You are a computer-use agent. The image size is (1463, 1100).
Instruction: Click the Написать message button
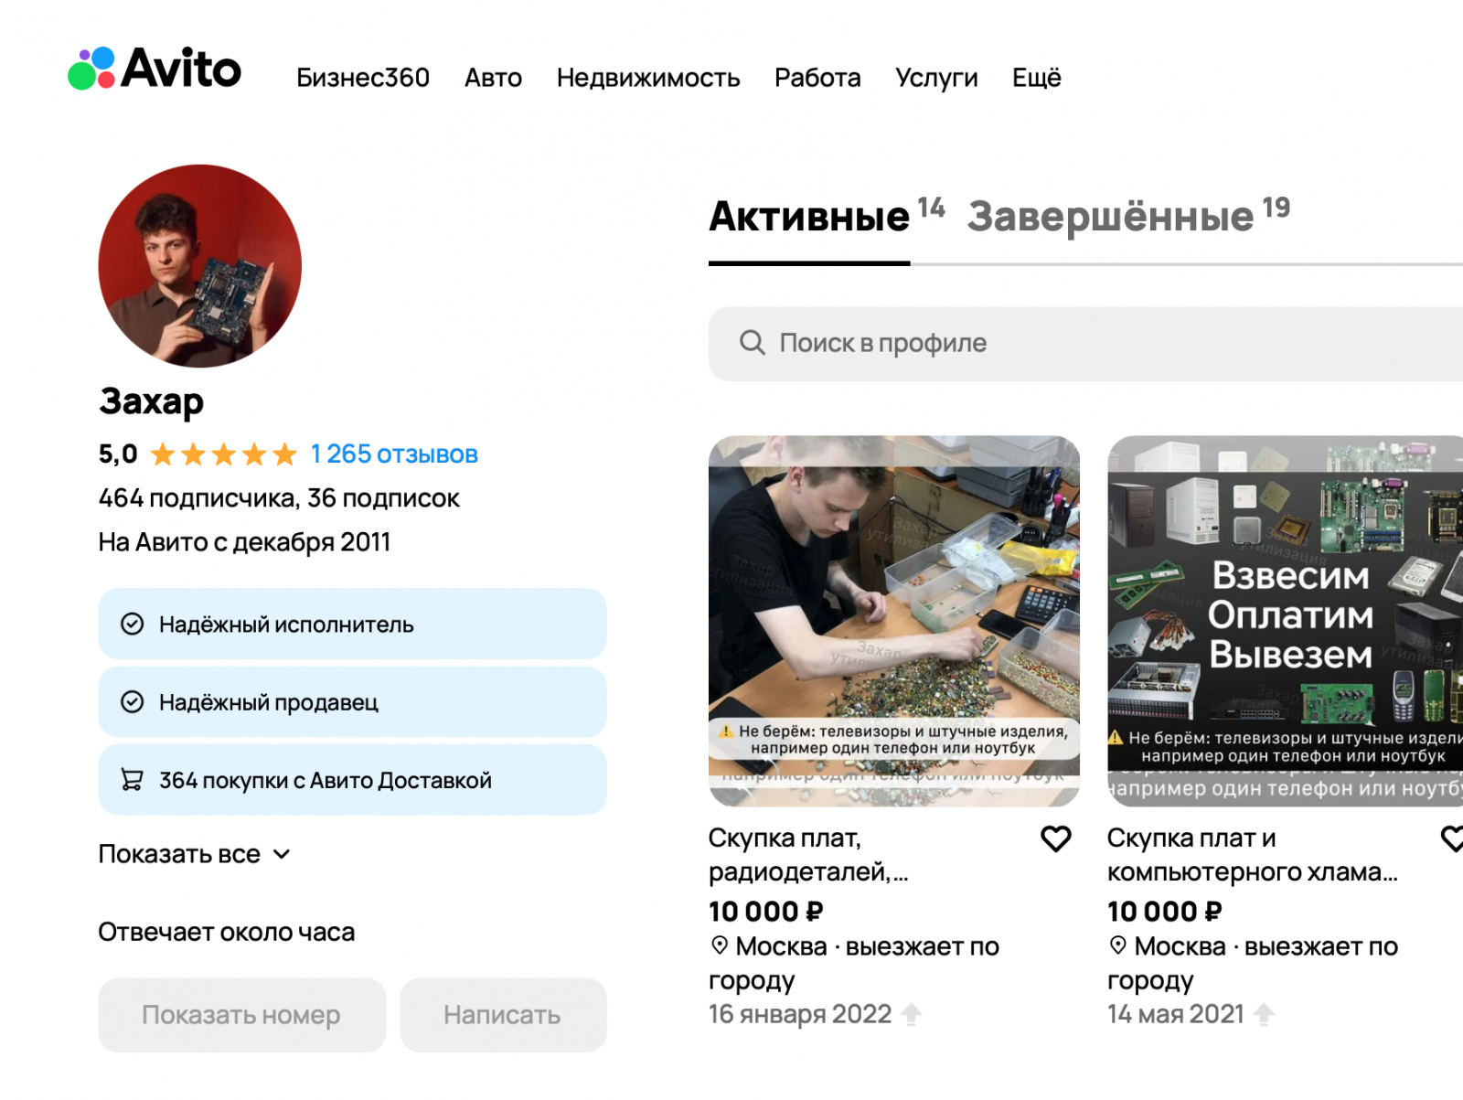503,1015
